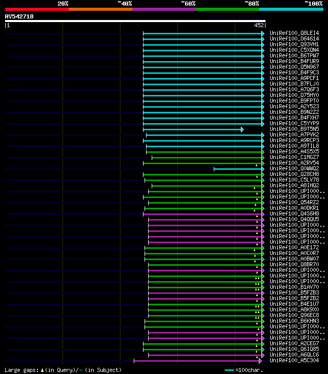Select label UniRef100_Q75HY0
This screenshot has width=328, height=374.
(294, 95)
